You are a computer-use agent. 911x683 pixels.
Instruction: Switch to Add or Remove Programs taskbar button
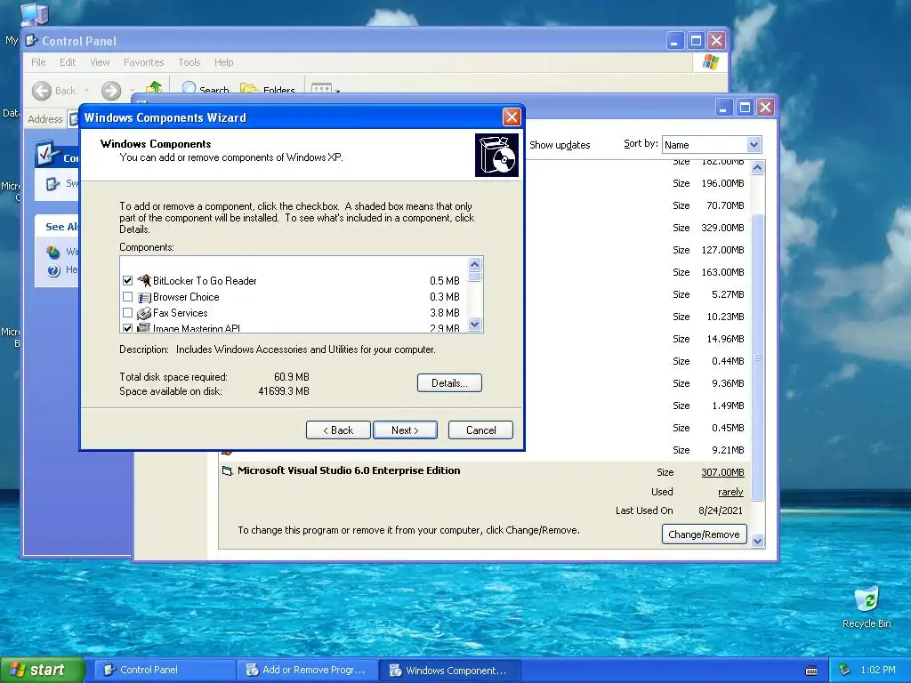(x=308, y=670)
